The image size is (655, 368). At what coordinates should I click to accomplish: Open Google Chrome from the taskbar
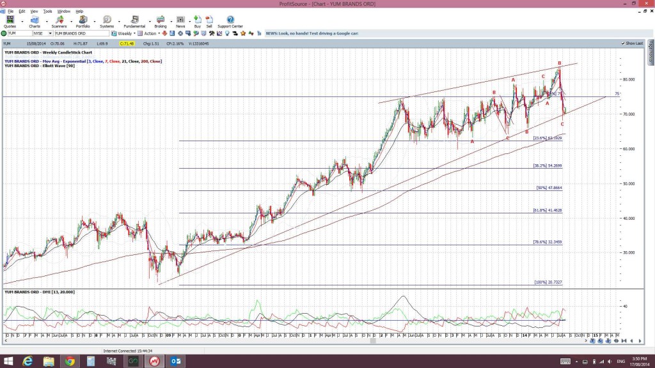(x=69, y=361)
